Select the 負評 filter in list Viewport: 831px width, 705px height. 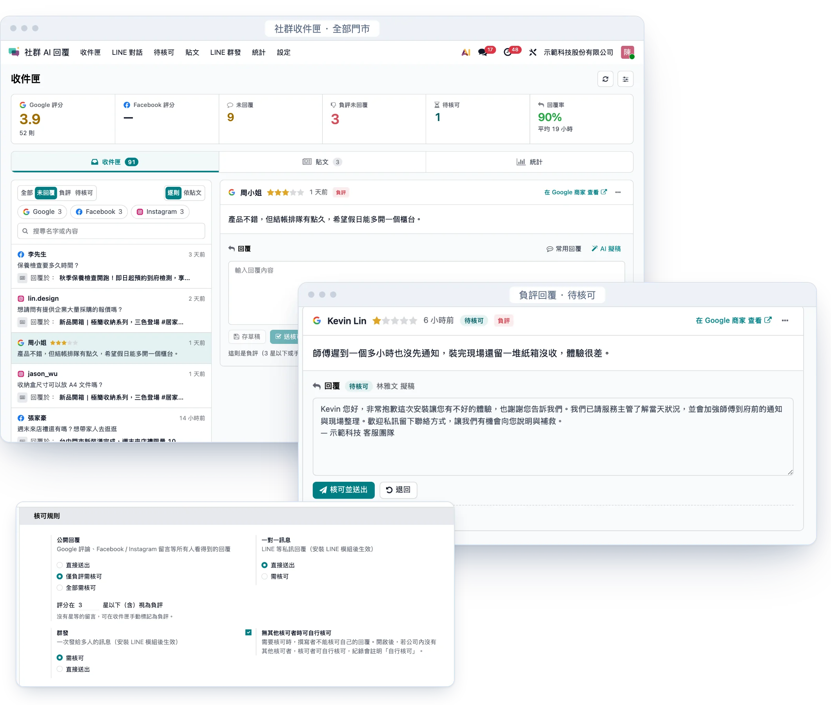coord(65,193)
